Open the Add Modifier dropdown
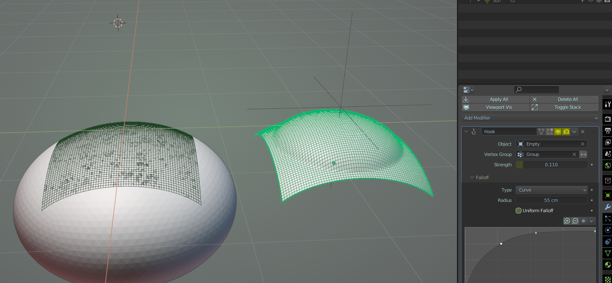Viewport: 612px width, 283px height. tap(530, 118)
